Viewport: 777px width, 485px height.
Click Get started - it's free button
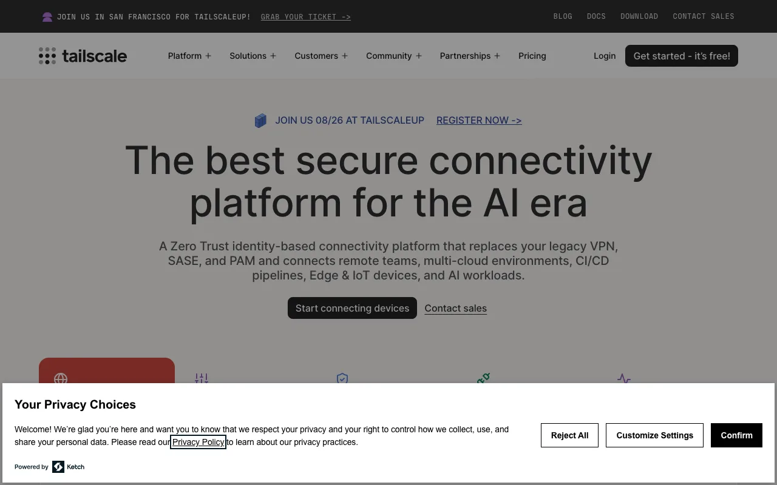pos(682,56)
